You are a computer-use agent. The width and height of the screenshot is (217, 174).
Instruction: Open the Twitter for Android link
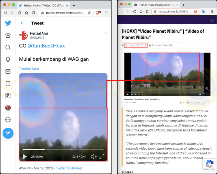[69, 168]
